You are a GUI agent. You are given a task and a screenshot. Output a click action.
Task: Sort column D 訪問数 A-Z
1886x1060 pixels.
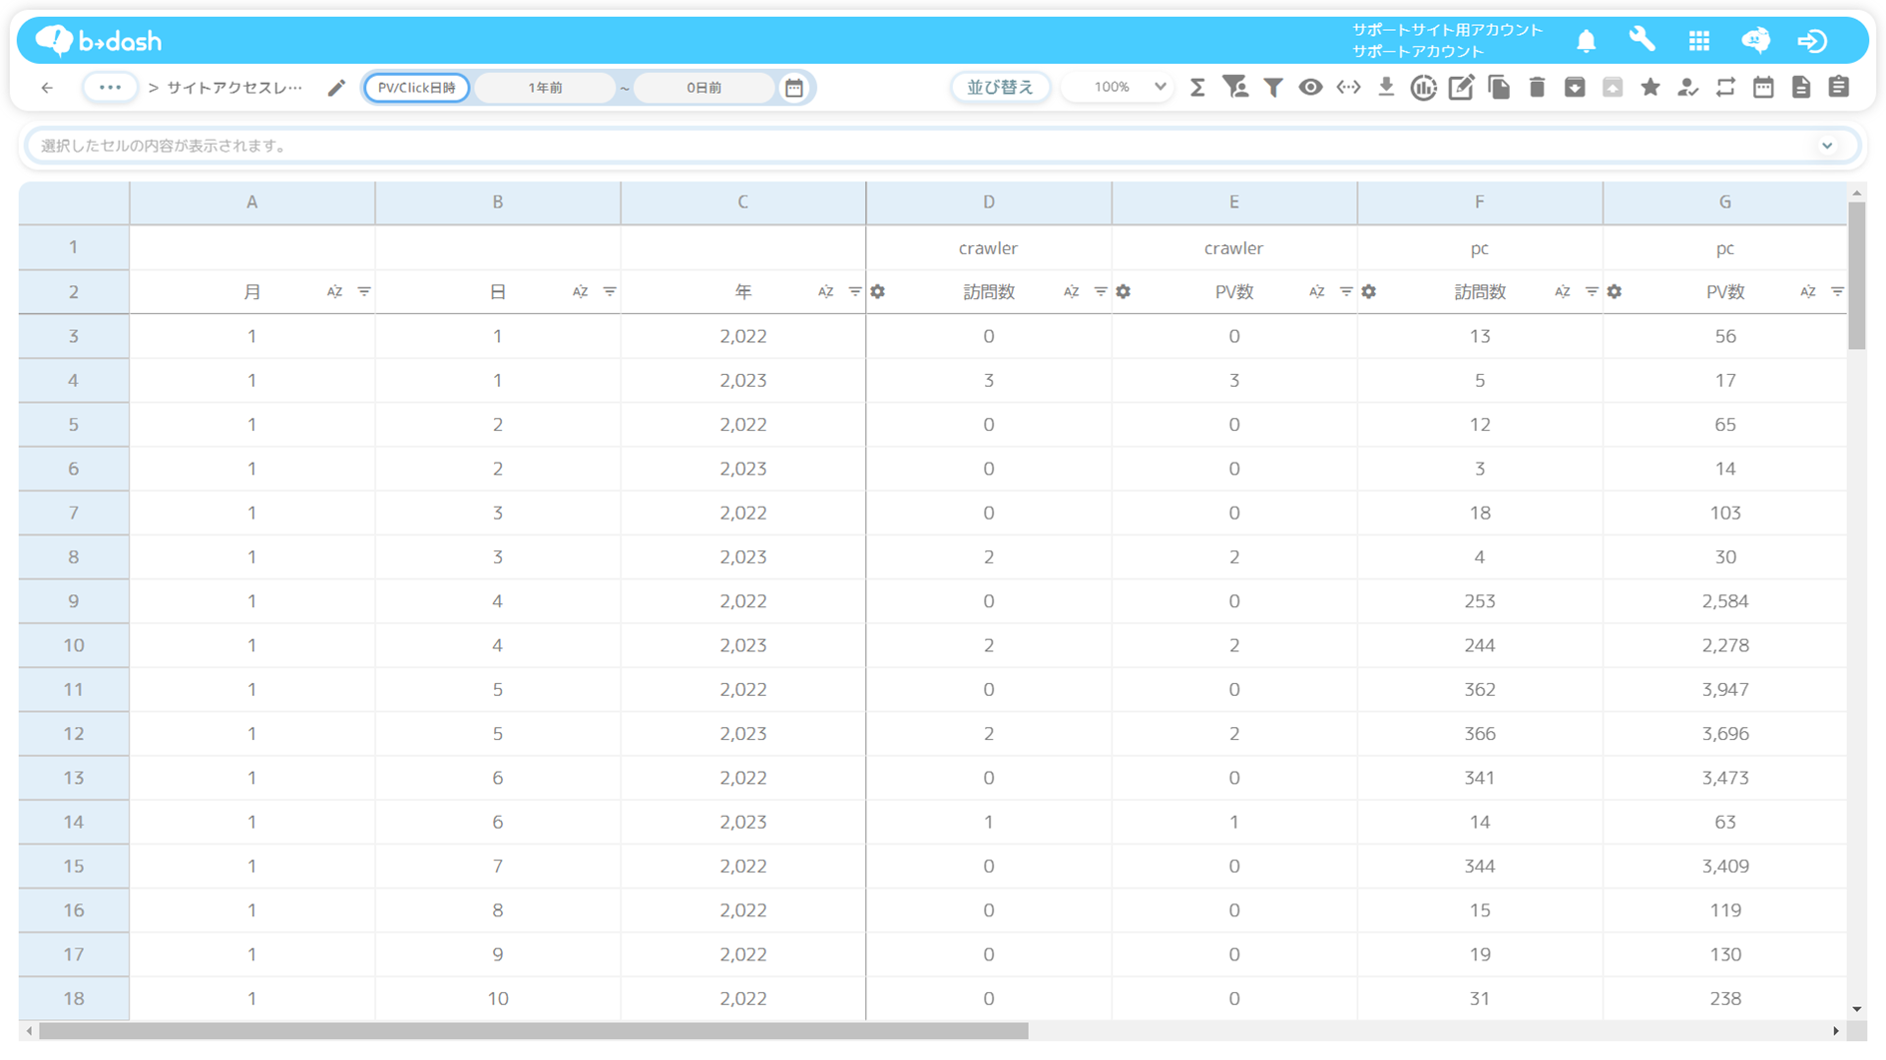point(1071,292)
